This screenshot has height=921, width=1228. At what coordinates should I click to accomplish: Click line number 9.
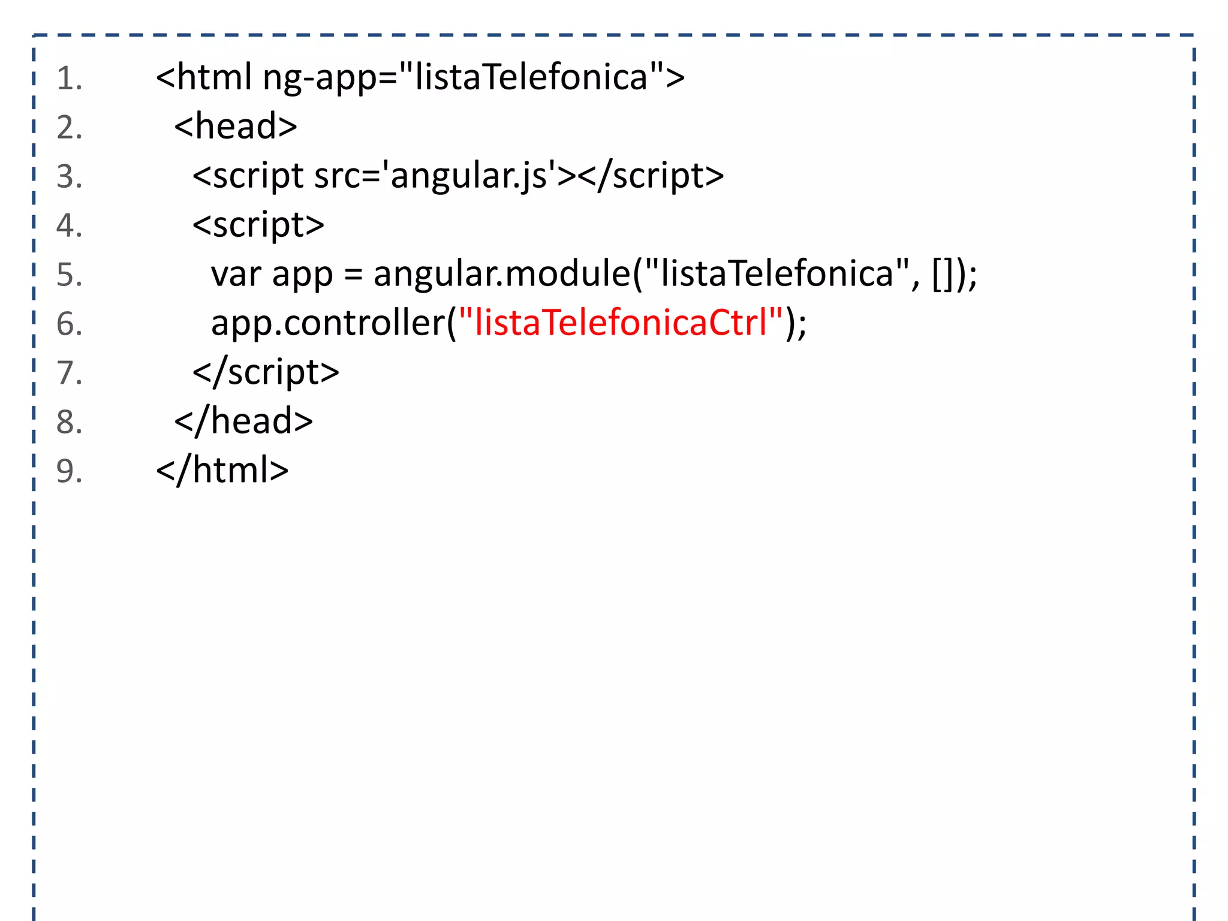(70, 471)
